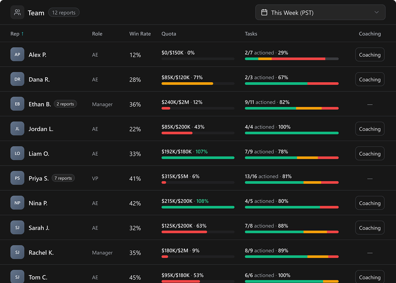Sort by the Win Rate column header
The image size is (396, 283).
[x=140, y=34]
